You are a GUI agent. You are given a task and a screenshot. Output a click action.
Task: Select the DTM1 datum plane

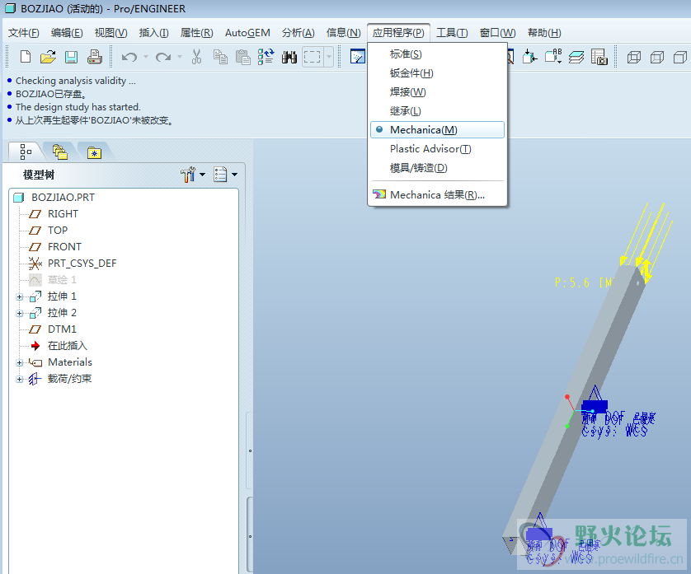click(x=62, y=329)
